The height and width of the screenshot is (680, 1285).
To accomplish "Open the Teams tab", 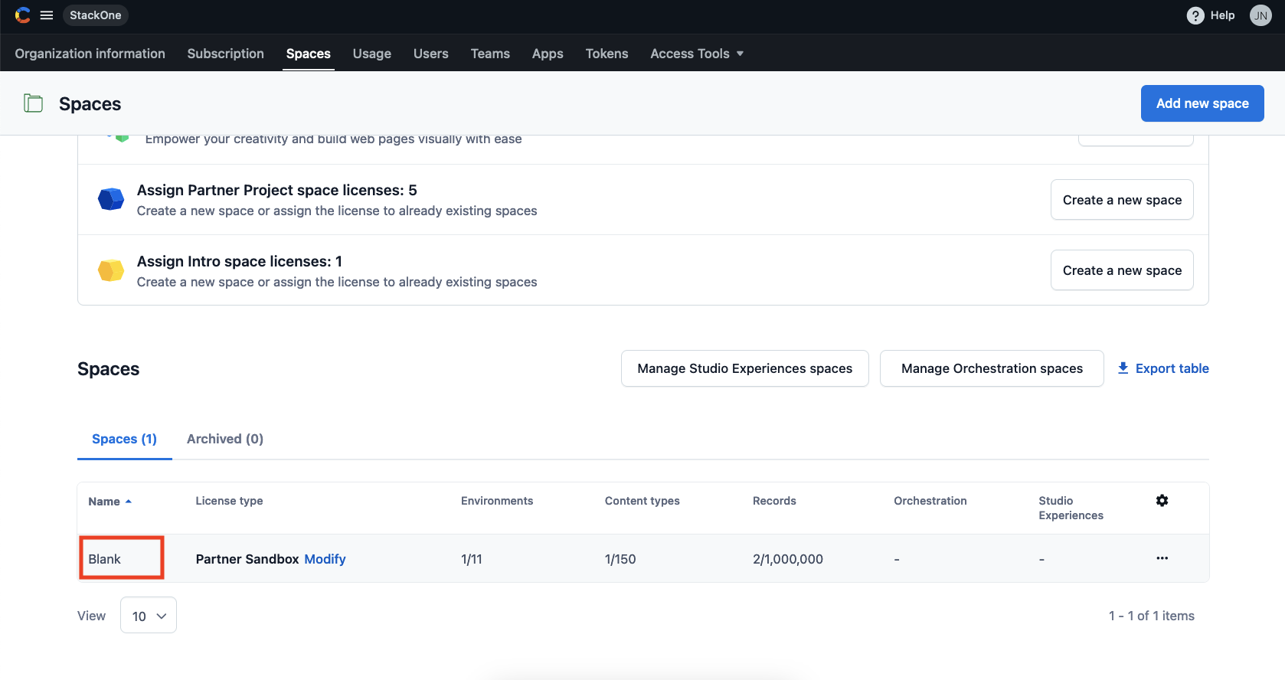I will pyautogui.click(x=490, y=54).
